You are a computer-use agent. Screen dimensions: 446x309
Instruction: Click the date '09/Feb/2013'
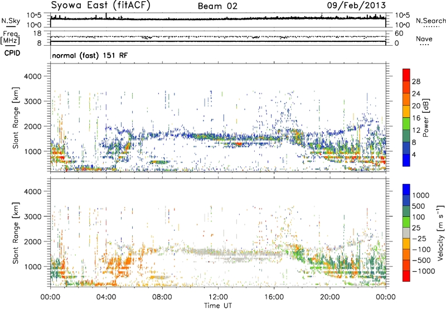(356, 6)
